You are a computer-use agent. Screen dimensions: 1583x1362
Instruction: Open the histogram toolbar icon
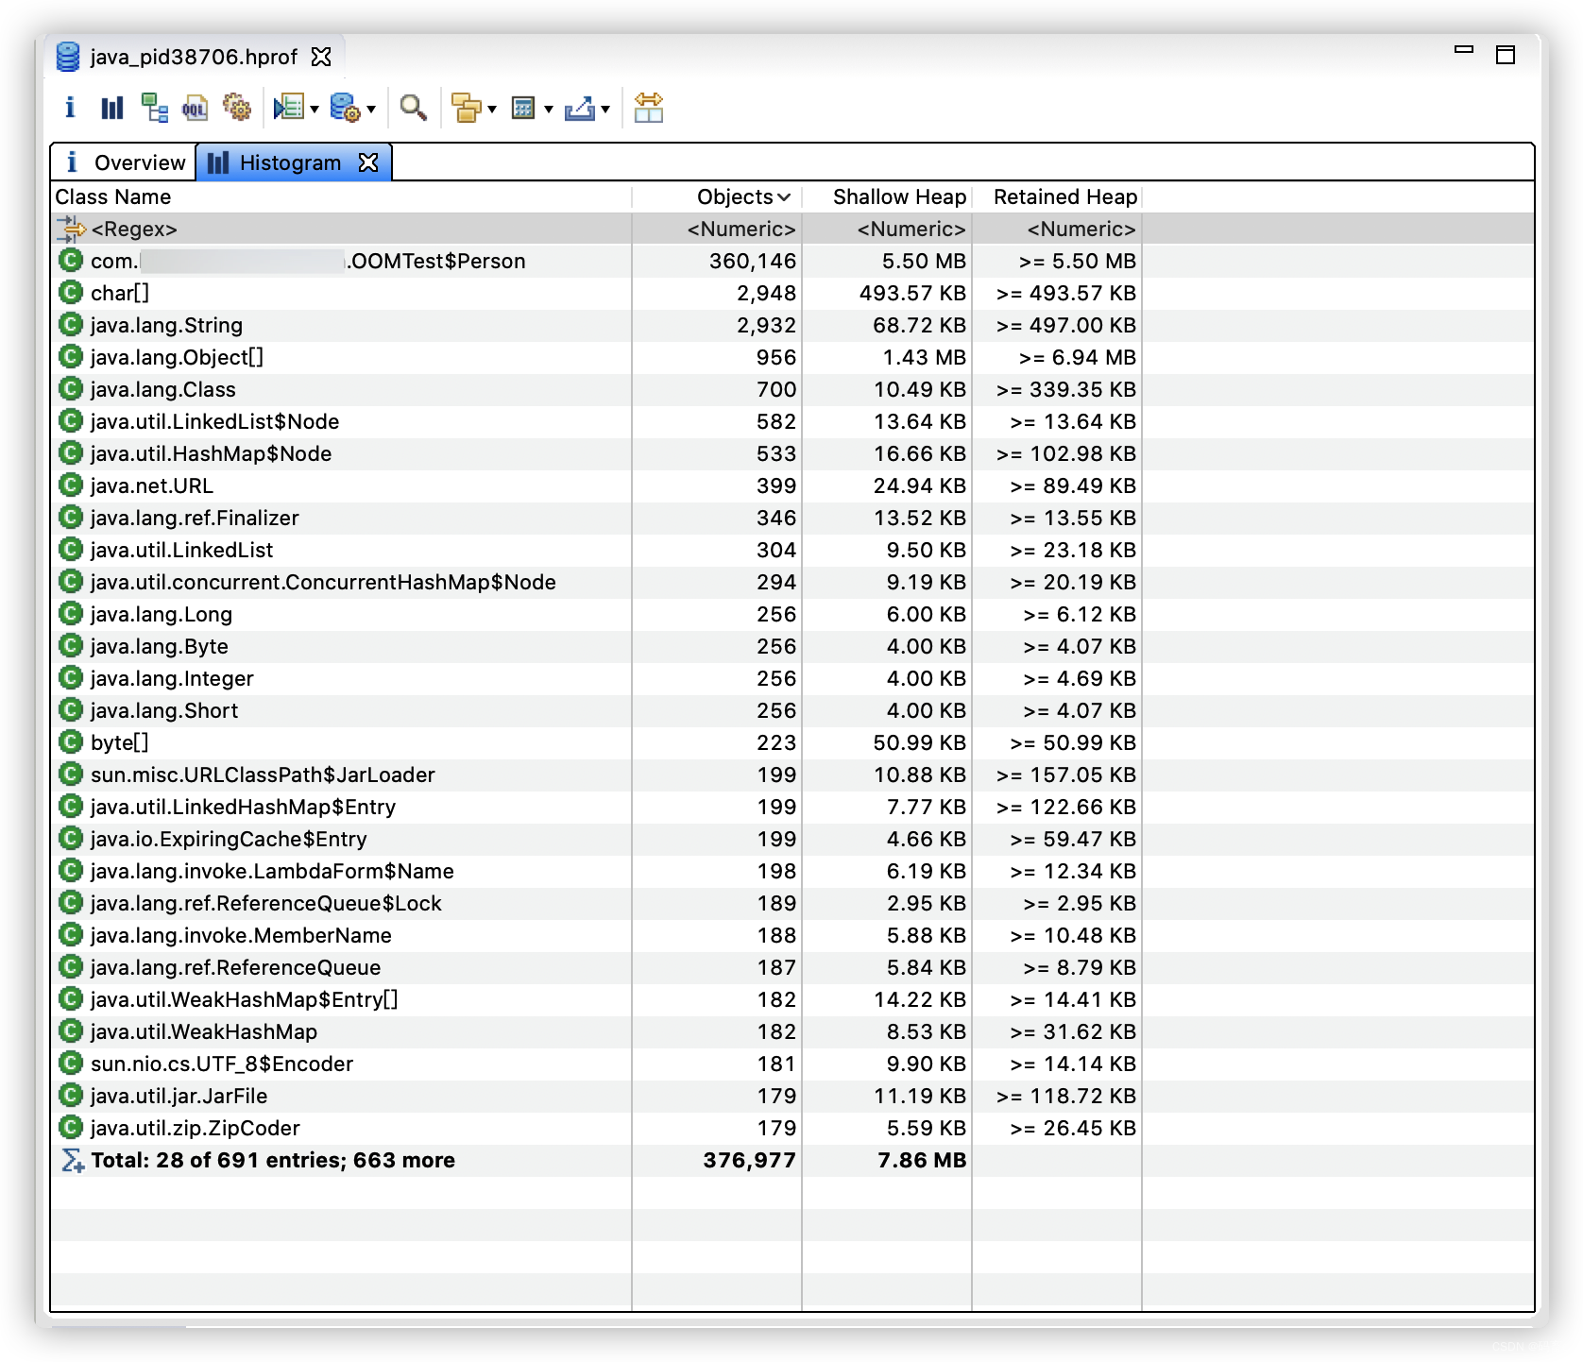click(x=111, y=108)
